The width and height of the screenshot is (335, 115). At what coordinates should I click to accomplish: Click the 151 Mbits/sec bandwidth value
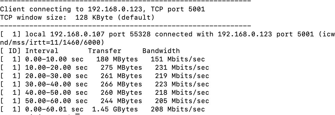[178, 59]
